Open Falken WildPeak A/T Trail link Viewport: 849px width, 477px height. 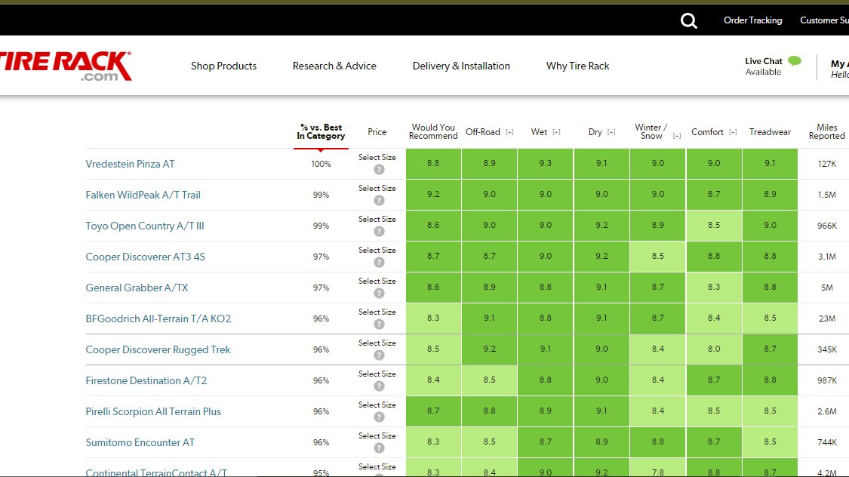(x=143, y=195)
